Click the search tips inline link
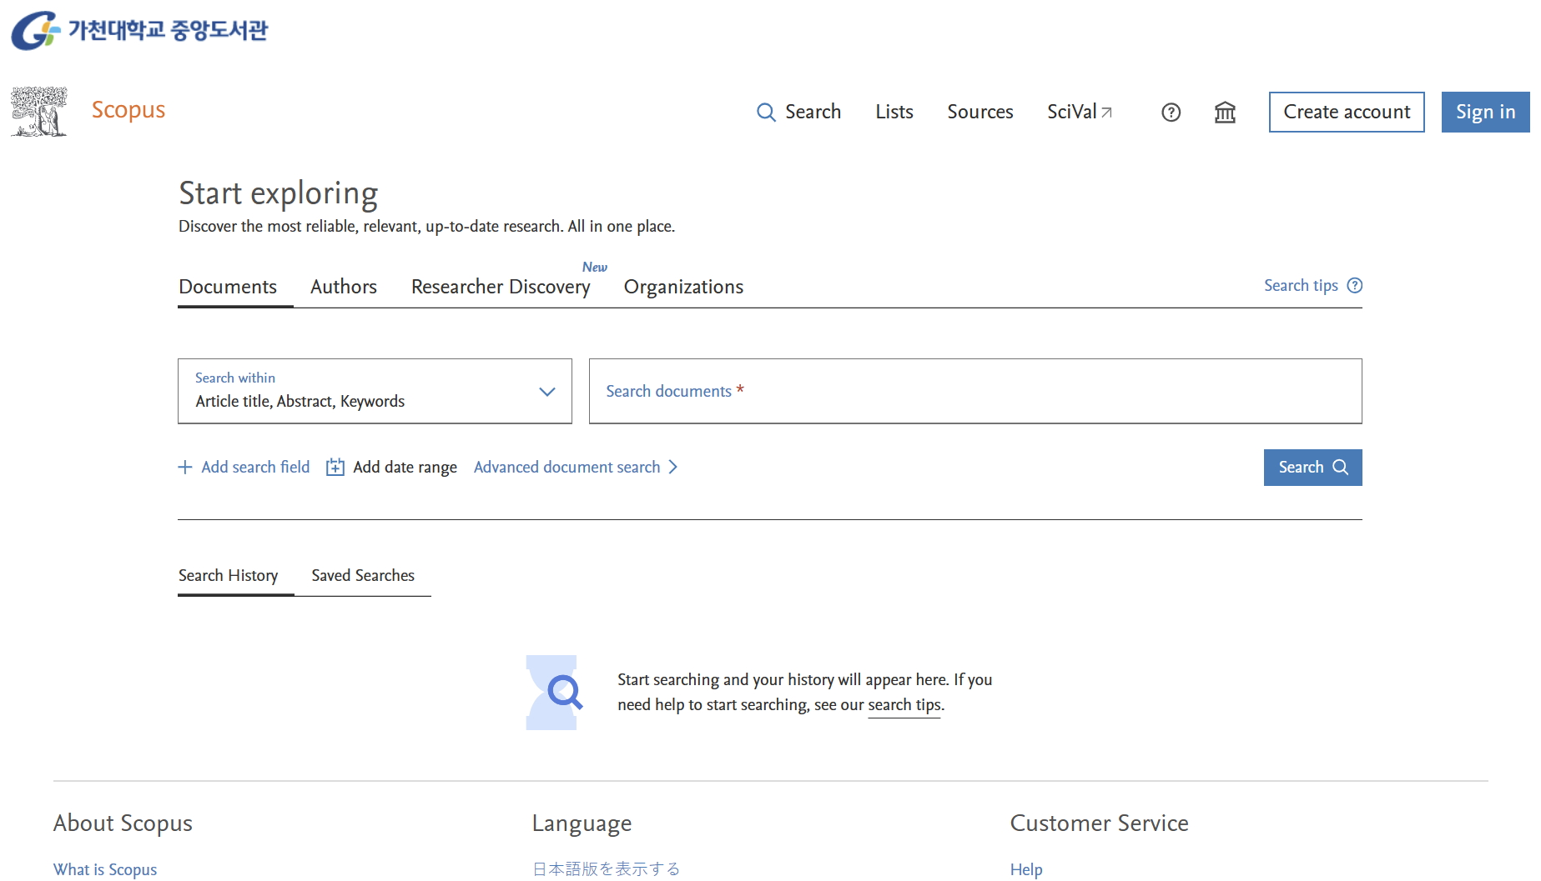The image size is (1541, 881). (x=904, y=705)
